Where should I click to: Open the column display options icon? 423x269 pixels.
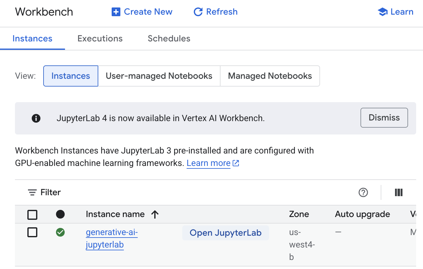(398, 193)
